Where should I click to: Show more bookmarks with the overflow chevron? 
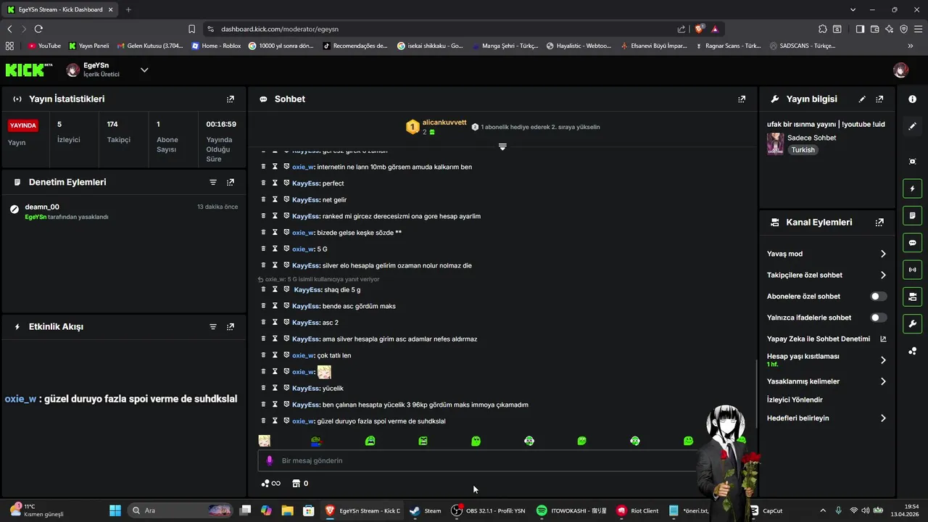[911, 46]
